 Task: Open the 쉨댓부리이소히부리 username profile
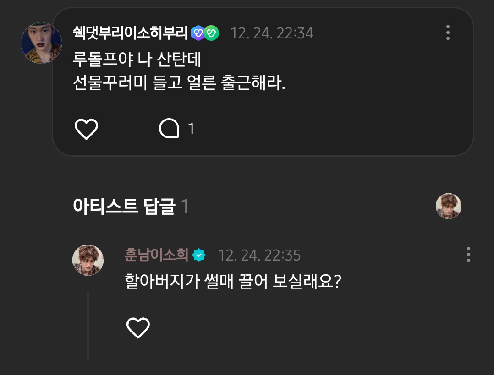130,33
